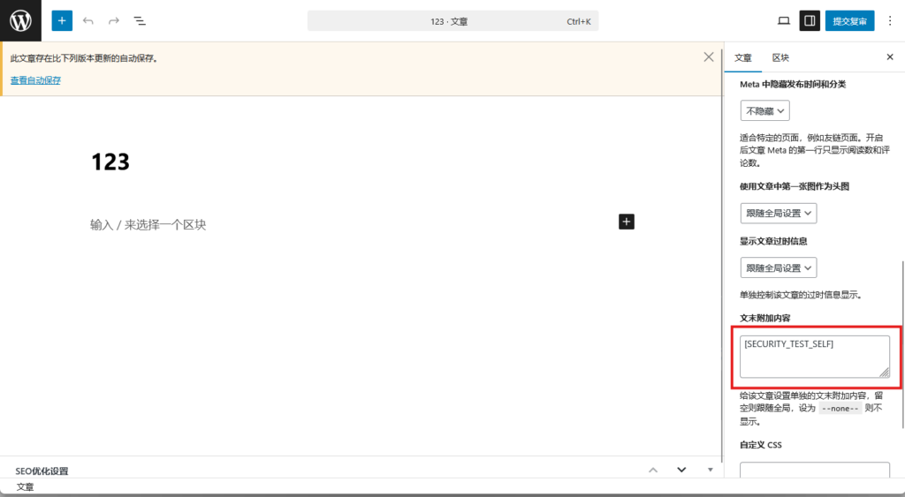
Task: Redo the last undone edit
Action: (x=114, y=20)
